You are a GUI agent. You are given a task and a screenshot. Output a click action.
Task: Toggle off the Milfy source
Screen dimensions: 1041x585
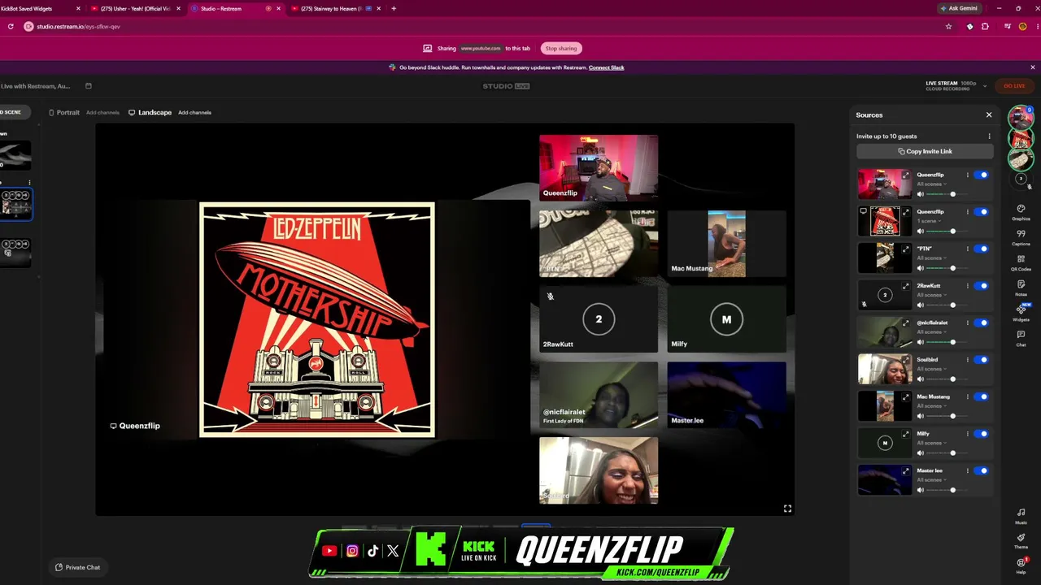982,434
